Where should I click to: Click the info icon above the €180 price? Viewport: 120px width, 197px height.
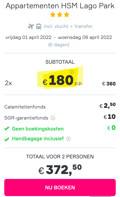pyautogui.click(x=72, y=72)
